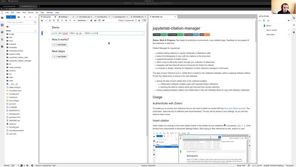Interrupt the kernel with stop icon
The height and width of the screenshot is (167, 296).
click(x=66, y=20)
